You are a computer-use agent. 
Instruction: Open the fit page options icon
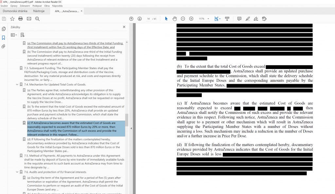[x=217, y=19]
